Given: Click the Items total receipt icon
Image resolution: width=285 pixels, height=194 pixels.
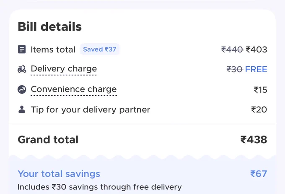Looking at the screenshot, I should [x=22, y=49].
